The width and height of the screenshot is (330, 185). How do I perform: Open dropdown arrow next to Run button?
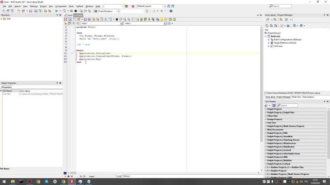click(60, 11)
